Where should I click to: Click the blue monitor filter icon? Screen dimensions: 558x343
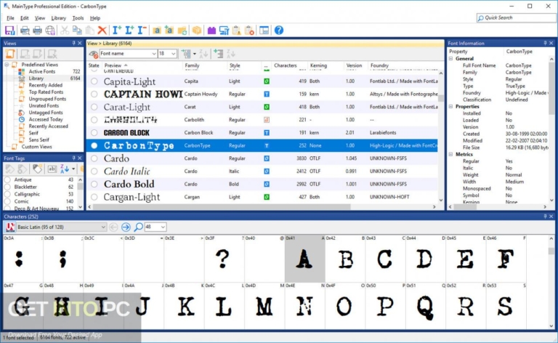(x=225, y=31)
